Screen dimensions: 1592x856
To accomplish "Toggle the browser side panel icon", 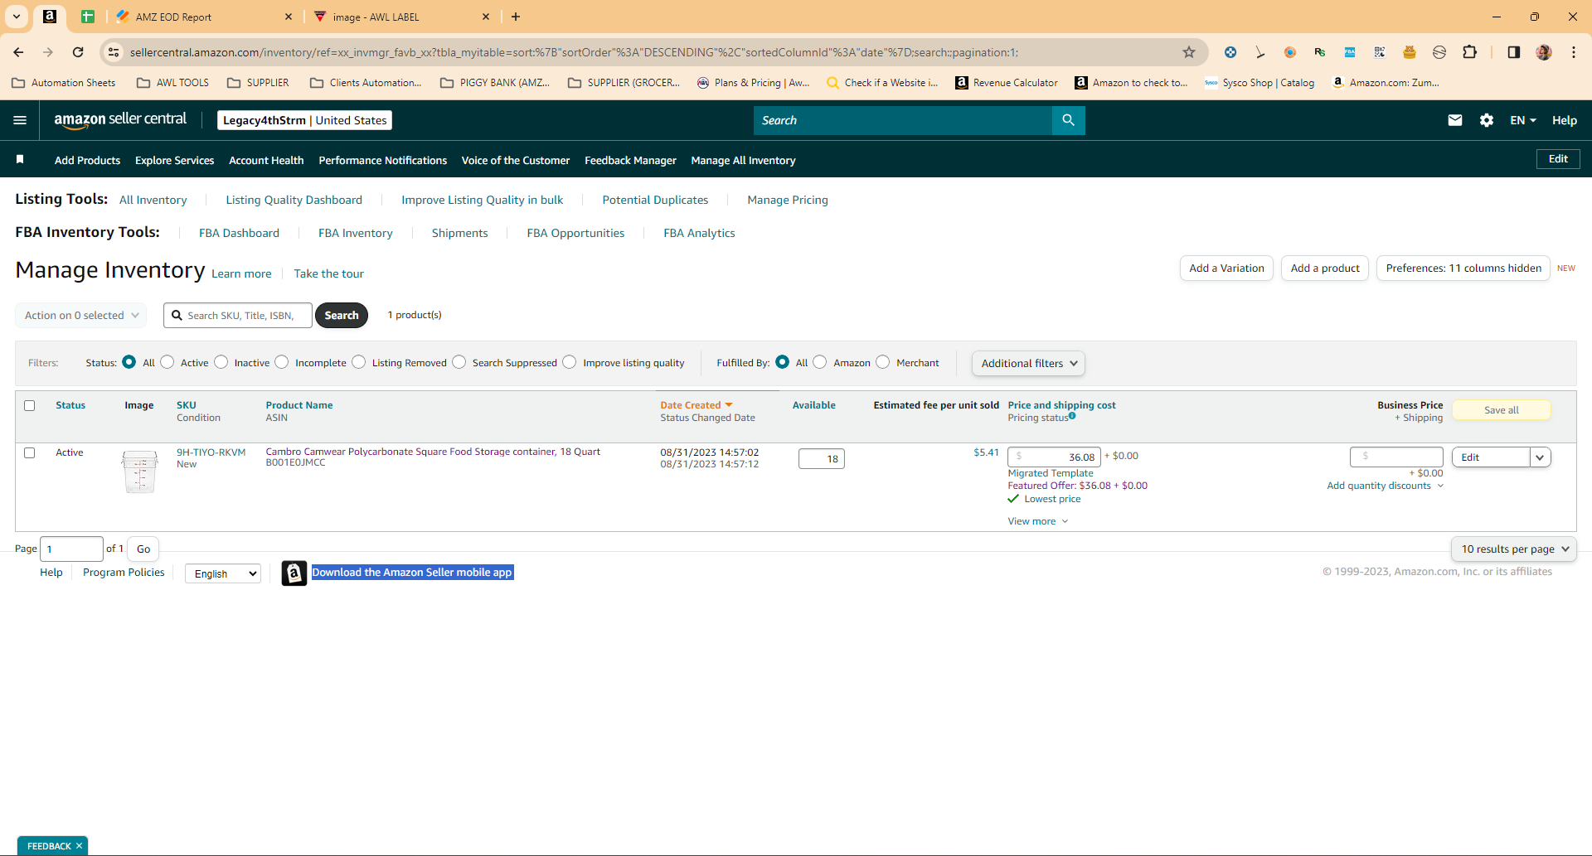I will (x=1513, y=52).
